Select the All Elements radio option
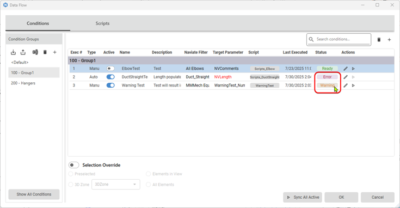This screenshot has width=400, height=208. 148,185
